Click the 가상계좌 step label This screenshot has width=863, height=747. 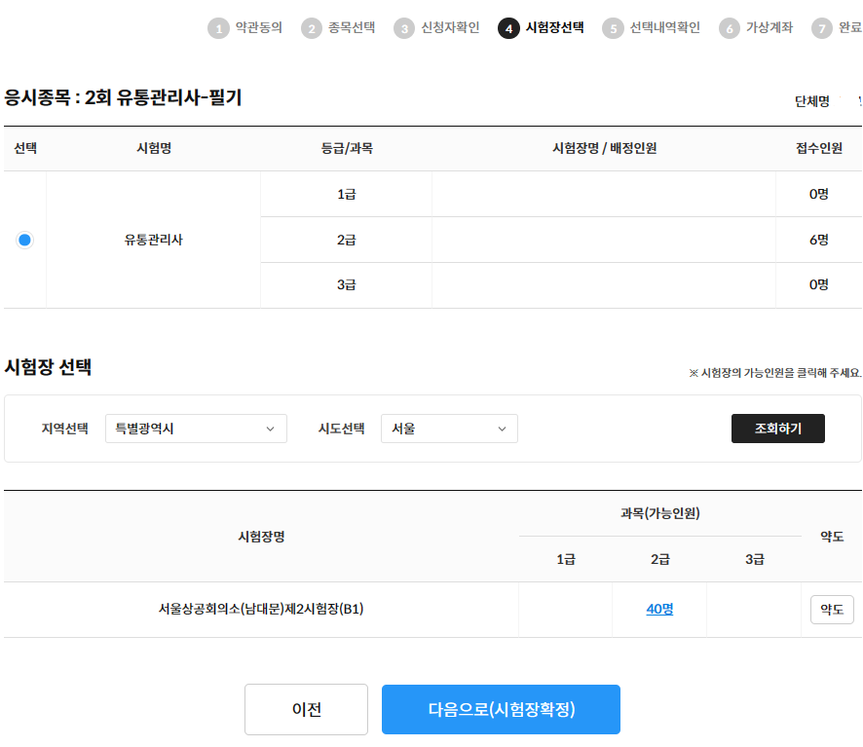click(x=769, y=28)
